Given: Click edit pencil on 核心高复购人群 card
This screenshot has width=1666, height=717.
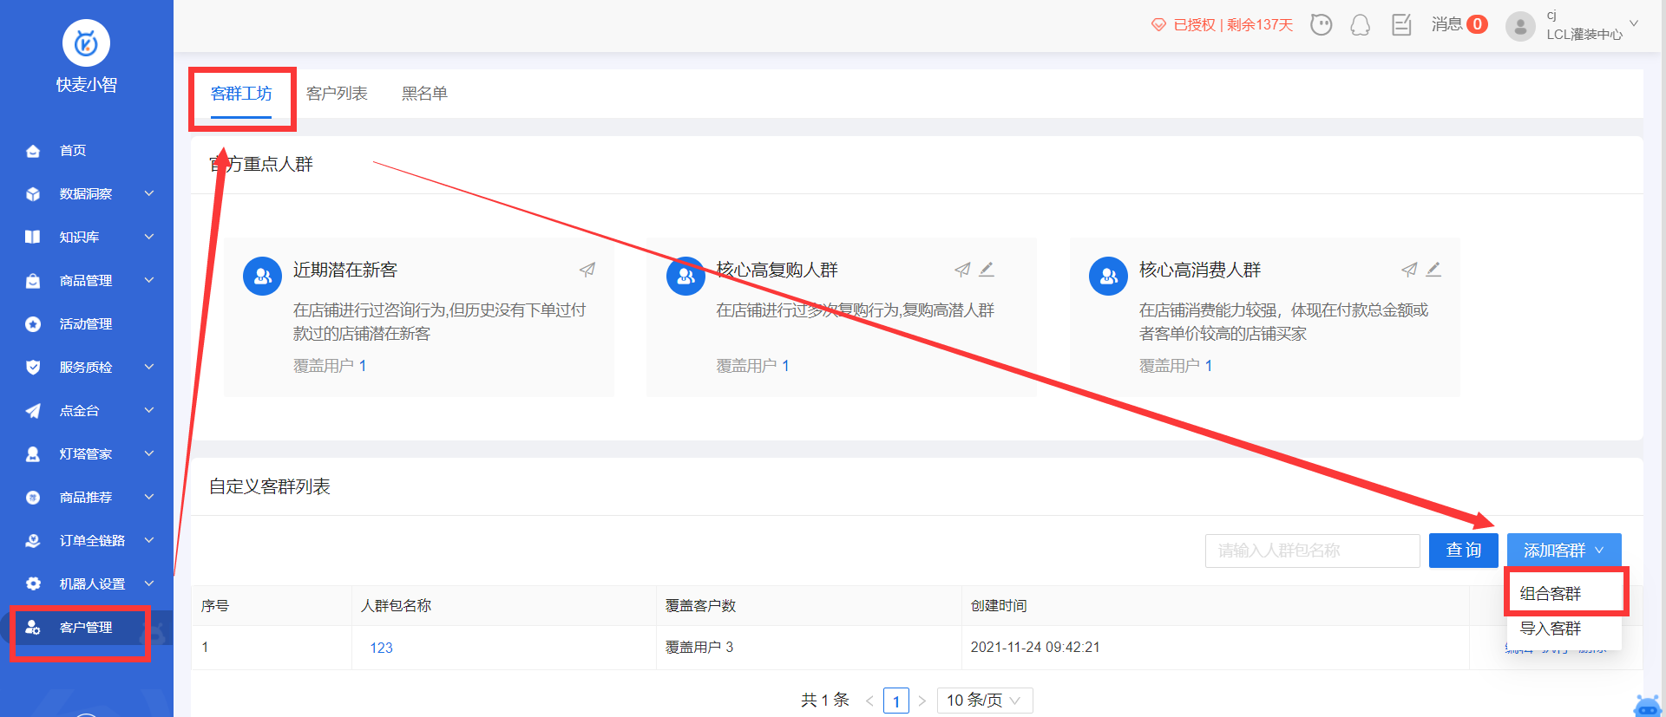Looking at the screenshot, I should tap(987, 270).
